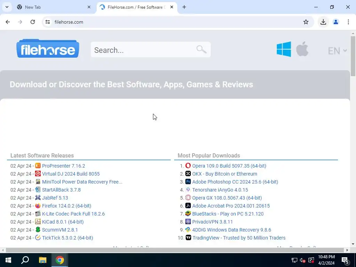
Task: Open Windows taskbar search
Action: [x=25, y=260]
